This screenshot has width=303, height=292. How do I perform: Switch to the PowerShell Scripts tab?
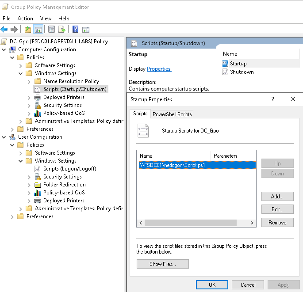pos(172,114)
